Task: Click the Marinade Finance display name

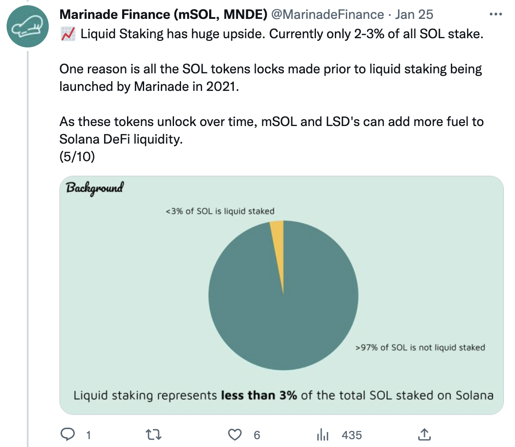Action: click(163, 14)
